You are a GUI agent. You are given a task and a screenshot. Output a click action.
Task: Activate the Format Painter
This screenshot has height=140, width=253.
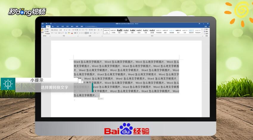pyautogui.click(x=47, y=34)
